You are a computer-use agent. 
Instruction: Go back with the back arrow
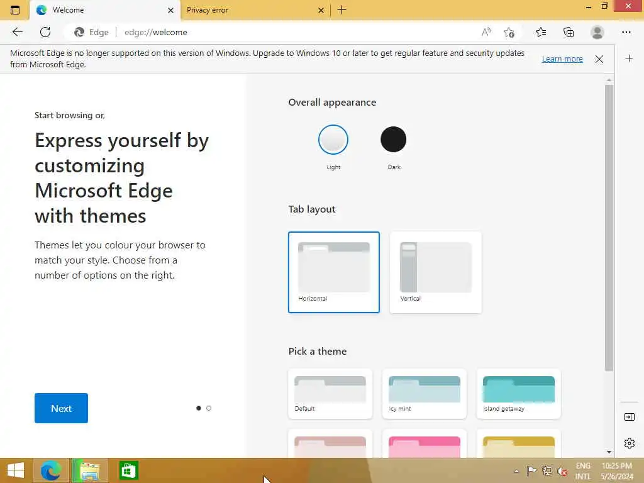(17, 32)
